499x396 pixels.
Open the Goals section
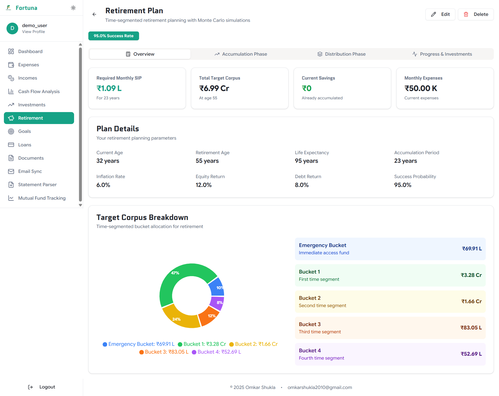25,131
